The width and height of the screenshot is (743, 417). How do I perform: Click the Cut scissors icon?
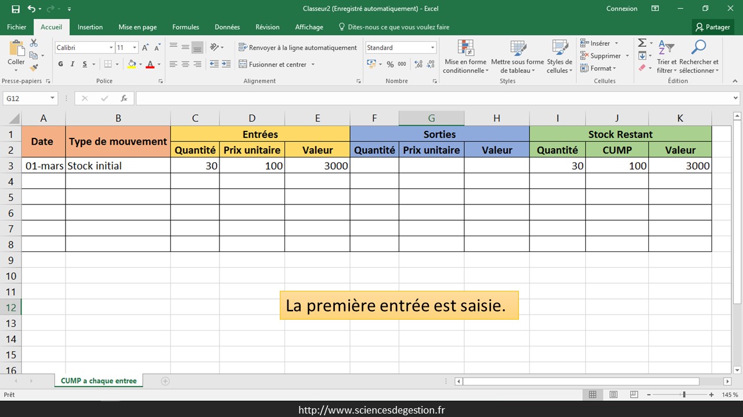34,43
